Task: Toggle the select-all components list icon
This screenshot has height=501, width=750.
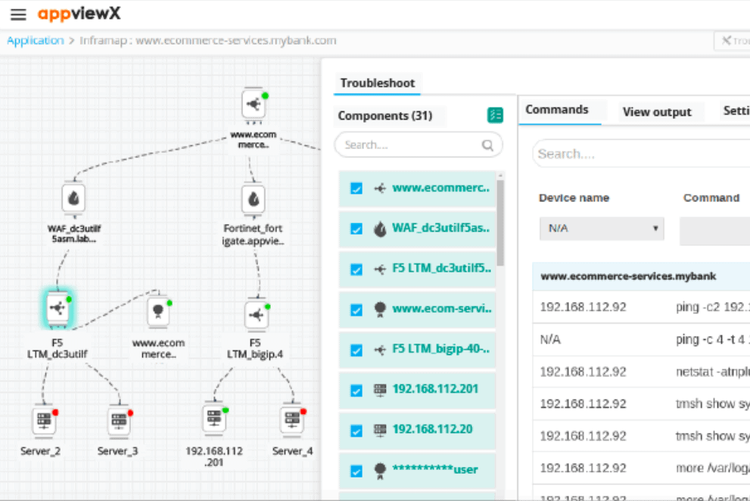Action: pos(495,115)
